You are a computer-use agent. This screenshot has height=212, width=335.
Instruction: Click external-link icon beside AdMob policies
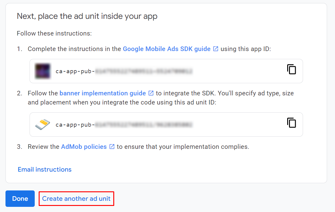(112, 147)
